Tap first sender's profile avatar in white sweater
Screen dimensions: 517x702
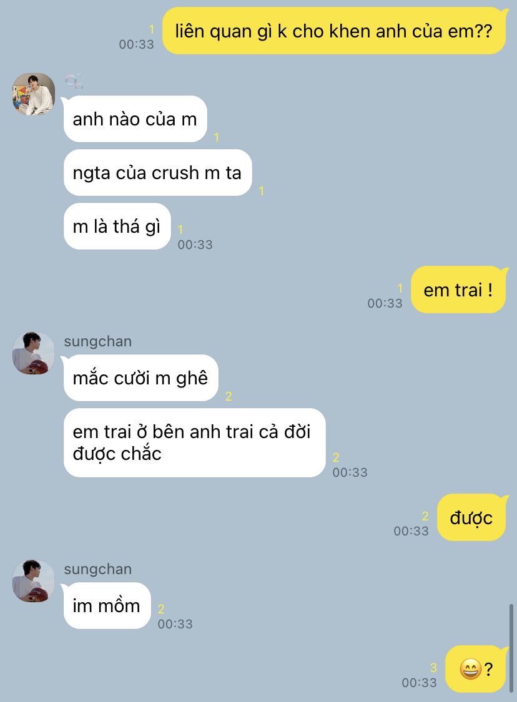pos(34,94)
